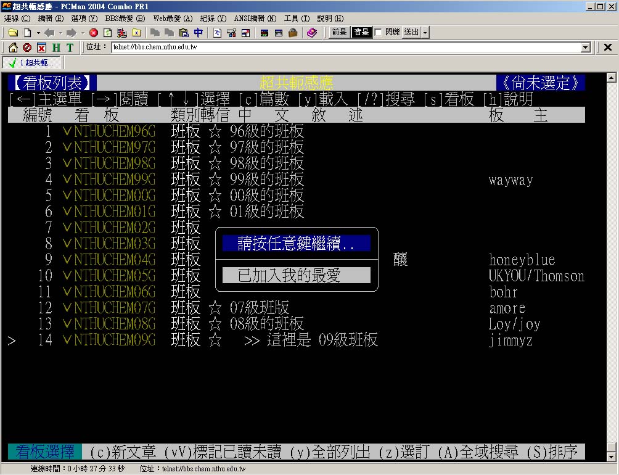The image size is (619, 475).
Task: Open the ANSI編輯 menu
Action: point(255,19)
